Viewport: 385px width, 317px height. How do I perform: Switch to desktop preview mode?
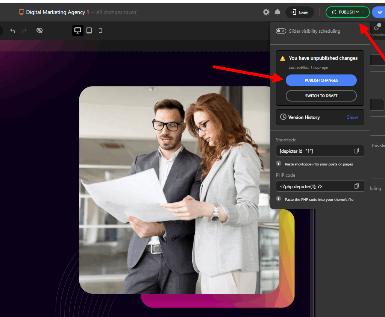click(77, 30)
